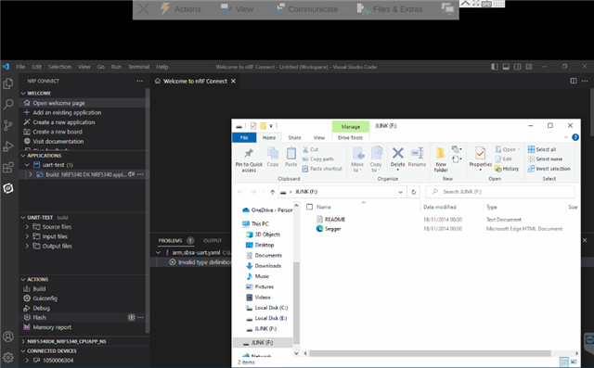
Task: Go up one folder level in Explorer
Action: [x=272, y=192]
